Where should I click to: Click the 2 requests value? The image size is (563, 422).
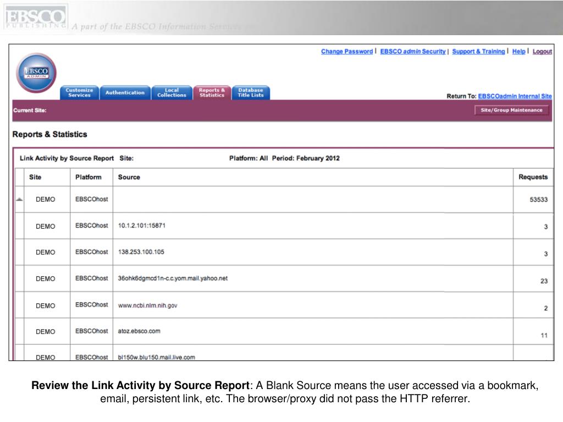(546, 308)
